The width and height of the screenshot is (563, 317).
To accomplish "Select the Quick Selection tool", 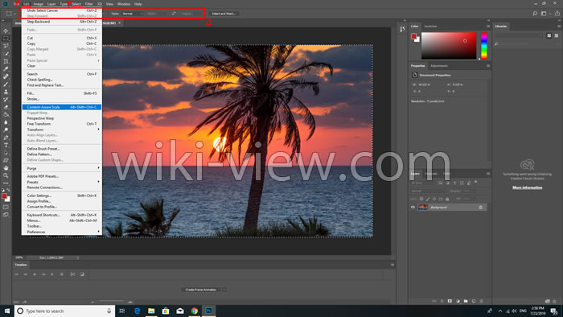I will tap(6, 53).
